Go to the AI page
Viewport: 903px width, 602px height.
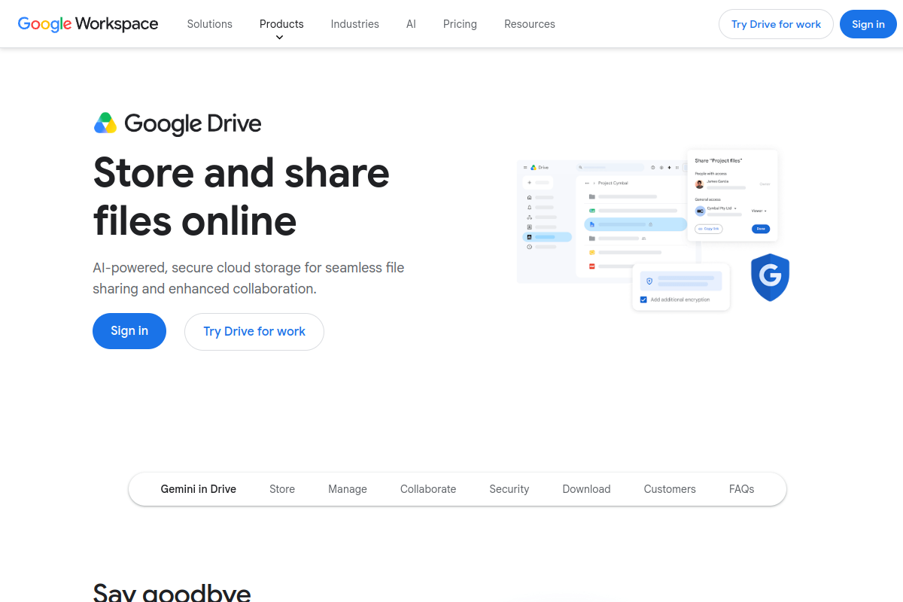(411, 24)
